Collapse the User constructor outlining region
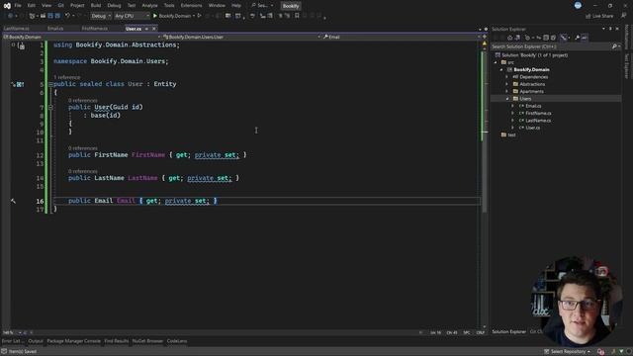Viewport: 633px width, 356px height. (50, 108)
